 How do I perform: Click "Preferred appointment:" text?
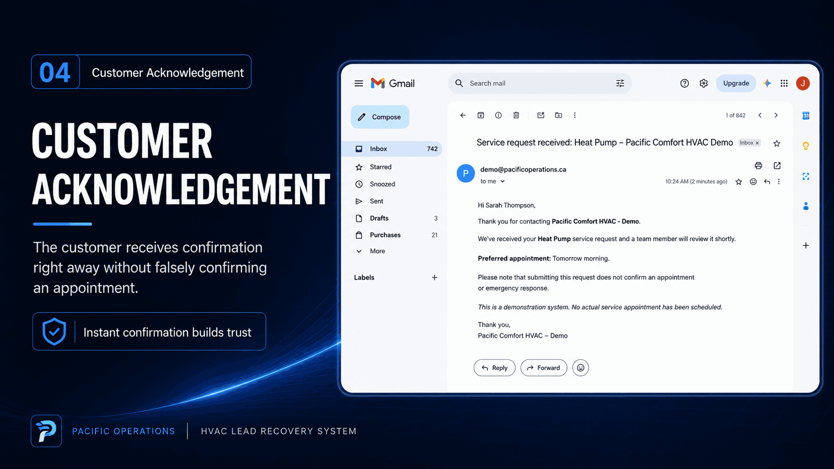(x=514, y=259)
